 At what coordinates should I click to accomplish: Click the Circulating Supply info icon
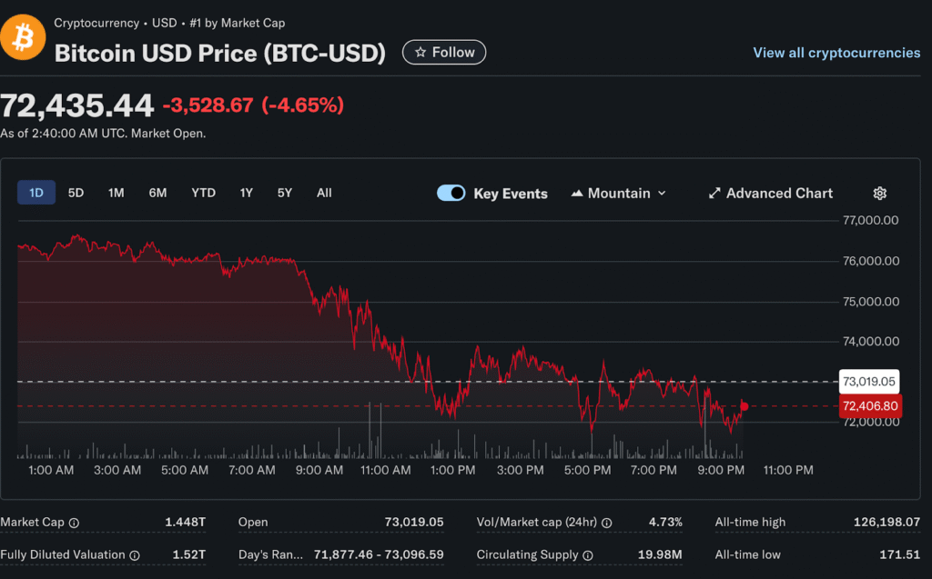pyautogui.click(x=587, y=555)
